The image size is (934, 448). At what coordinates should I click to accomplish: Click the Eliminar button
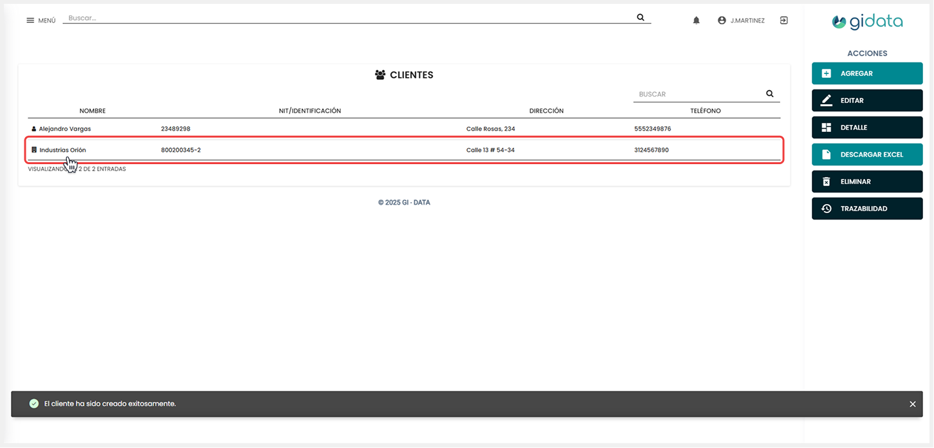(x=866, y=182)
